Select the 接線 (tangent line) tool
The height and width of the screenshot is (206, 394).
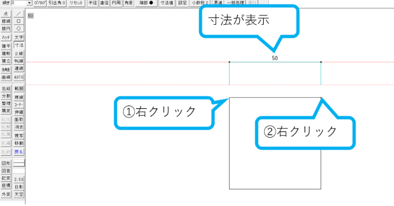click(x=6, y=21)
